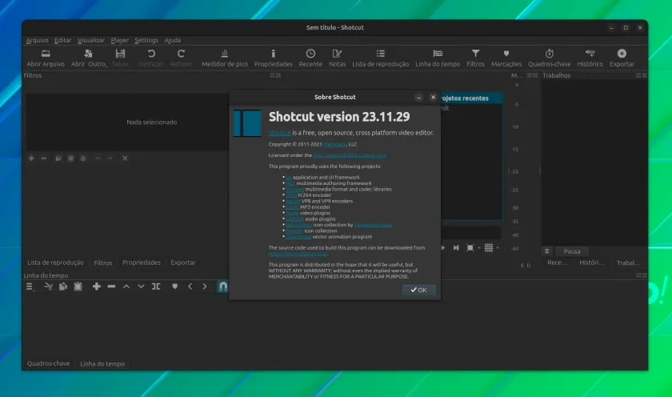Image resolution: width=672 pixels, height=397 pixels.
Task: Click the Abrir Outro toolbar icon
Action: (88, 54)
